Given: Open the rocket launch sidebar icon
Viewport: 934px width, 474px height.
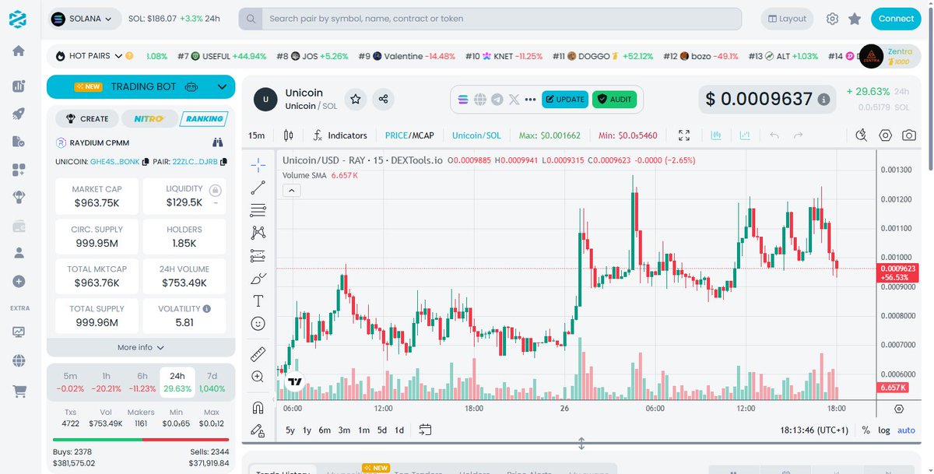Looking at the screenshot, I should coord(19,114).
